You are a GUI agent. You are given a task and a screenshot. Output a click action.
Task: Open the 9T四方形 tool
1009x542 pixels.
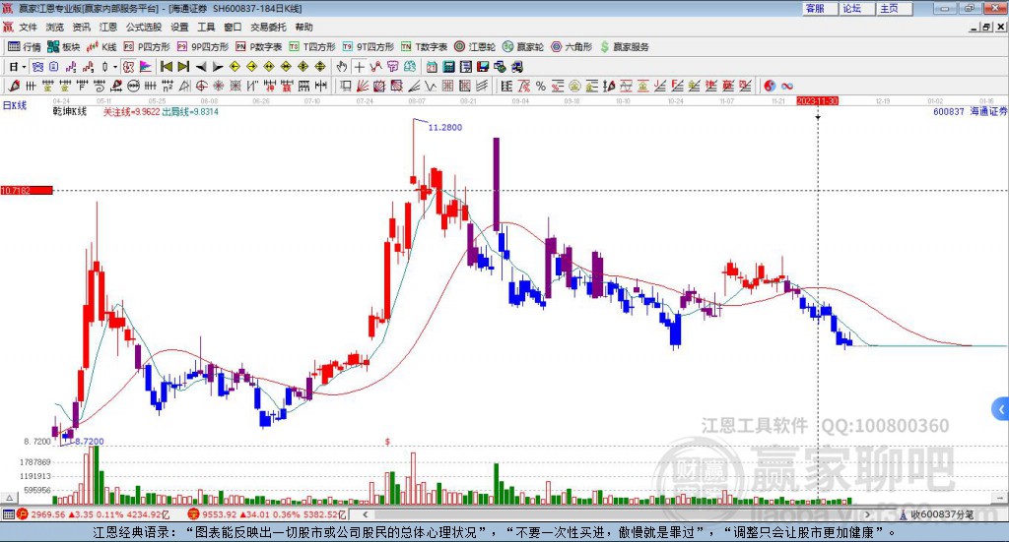click(x=369, y=47)
